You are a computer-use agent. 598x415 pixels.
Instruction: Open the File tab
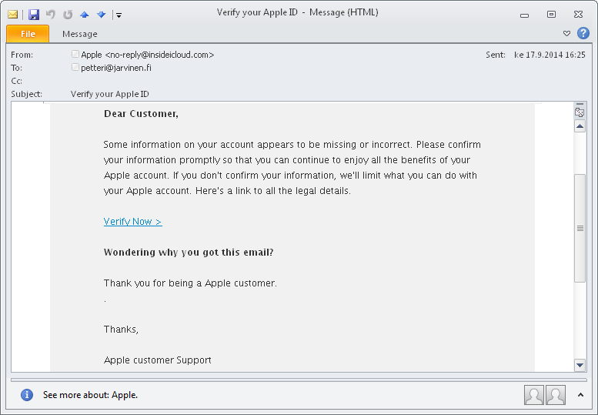(x=28, y=34)
